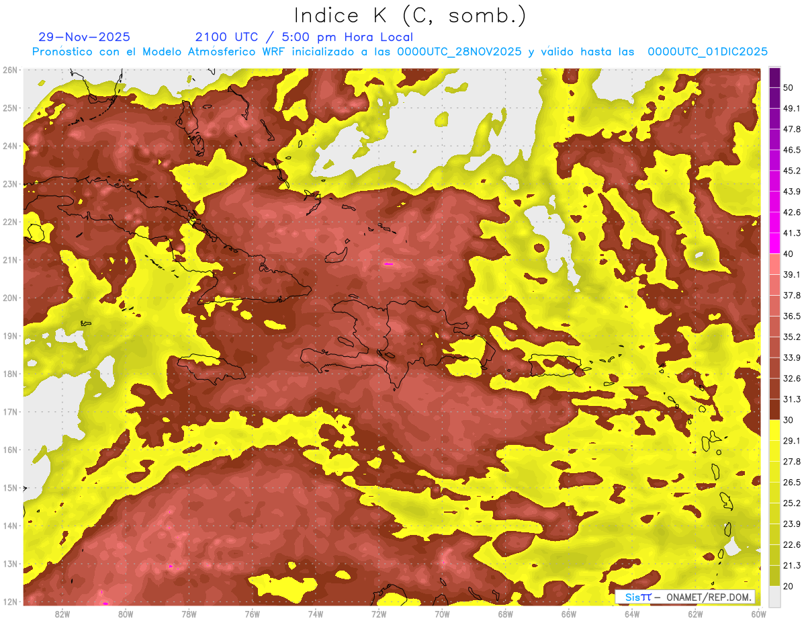806x623 pixels.
Task: Click the colorbar label "36.5"
Action: pos(792,316)
